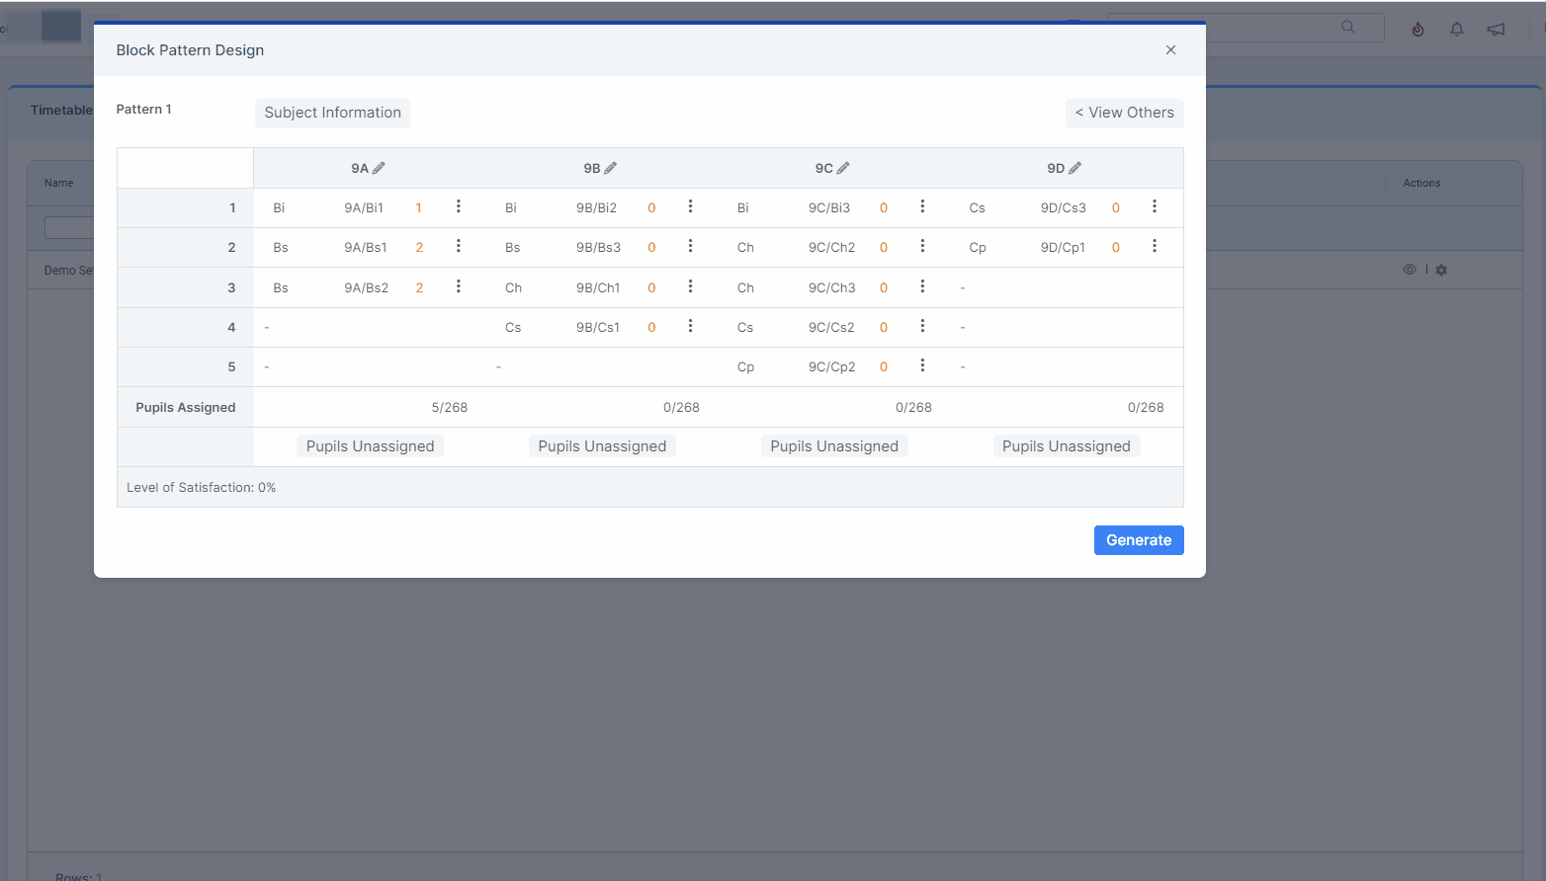Open Subject Information
1546x881 pixels.
(332, 113)
